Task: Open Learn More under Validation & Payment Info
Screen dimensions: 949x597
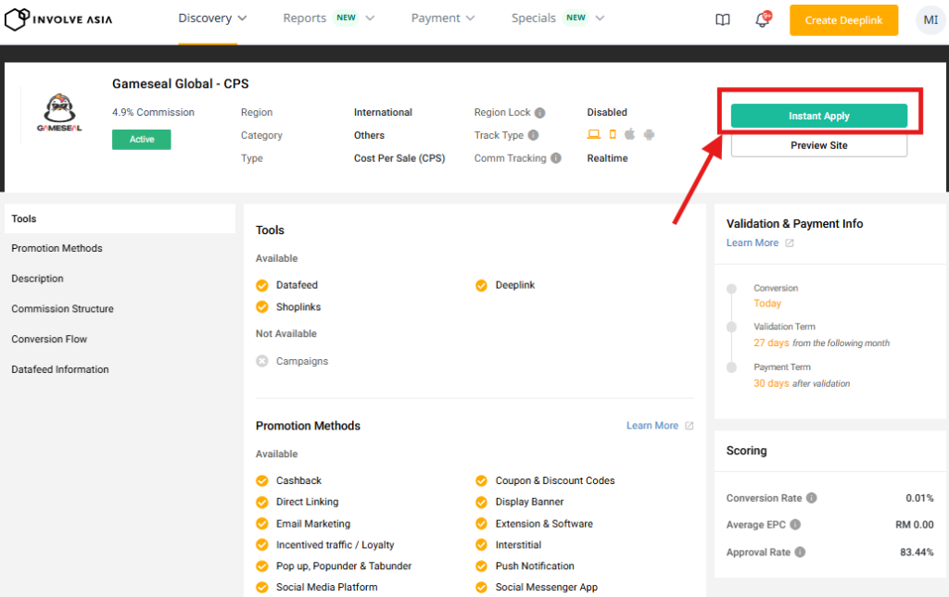Action: (753, 243)
